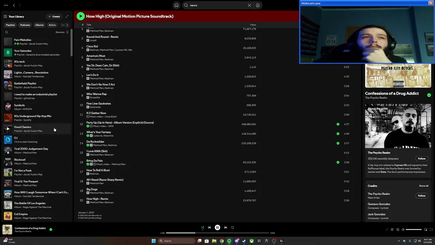
Task: Go back with the left arrow
Action: pyautogui.click(x=14, y=5)
